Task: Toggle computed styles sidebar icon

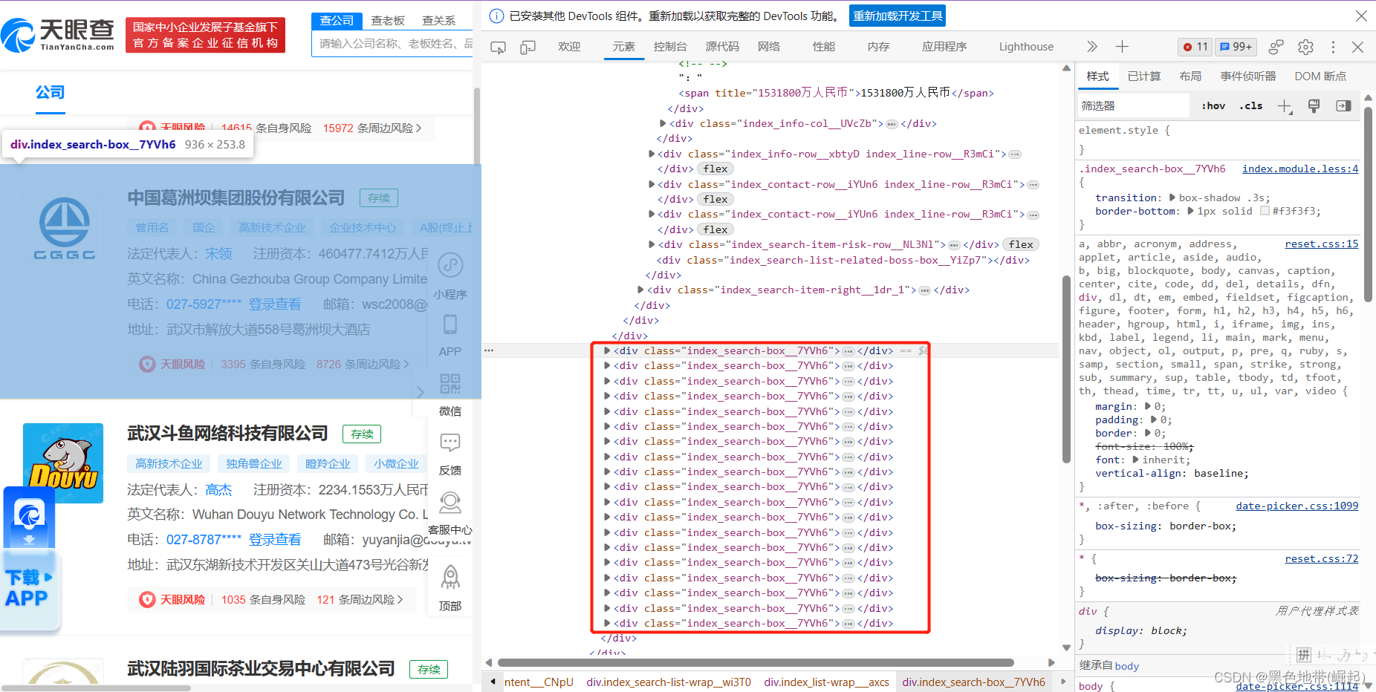Action: coord(1343,105)
